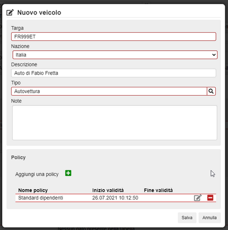This screenshot has height=230, width=228.
Task: Remove the Standard dipendenti policy
Action: [x=210, y=198]
